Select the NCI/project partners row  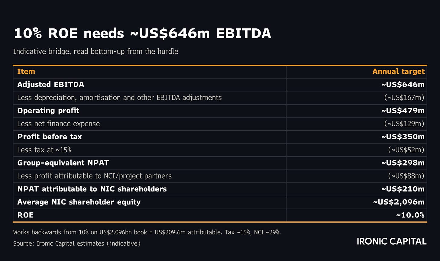point(220,176)
